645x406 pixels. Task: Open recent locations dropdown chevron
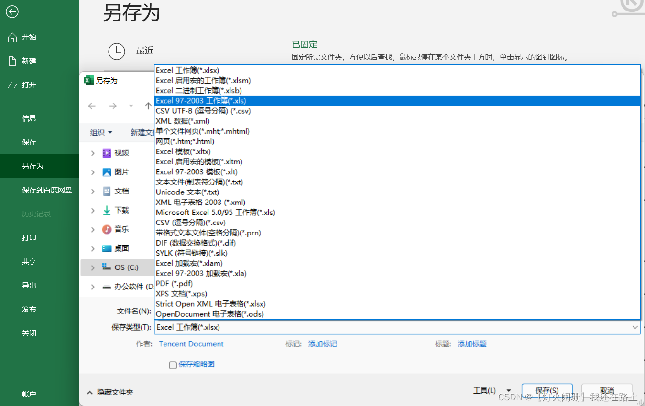click(x=131, y=106)
